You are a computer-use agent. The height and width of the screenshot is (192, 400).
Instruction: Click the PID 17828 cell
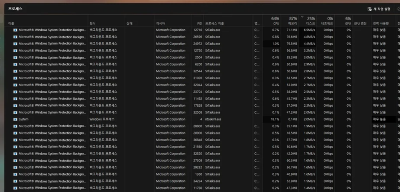198,106
